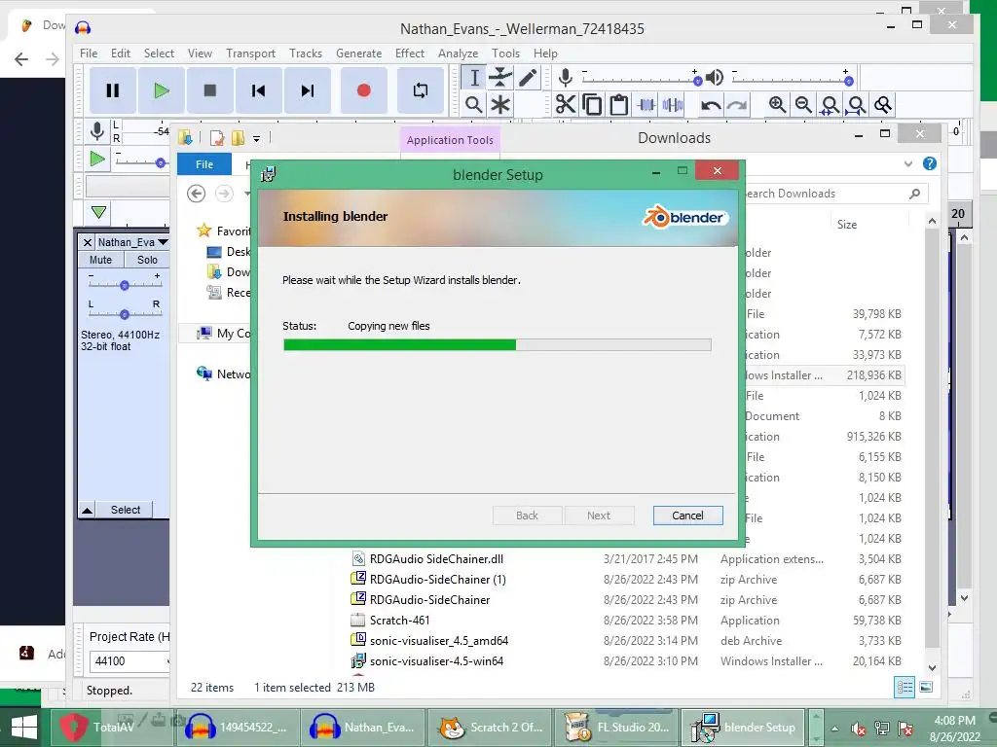Open TotalAV from the taskbar
The width and height of the screenshot is (997, 747).
pyautogui.click(x=112, y=728)
